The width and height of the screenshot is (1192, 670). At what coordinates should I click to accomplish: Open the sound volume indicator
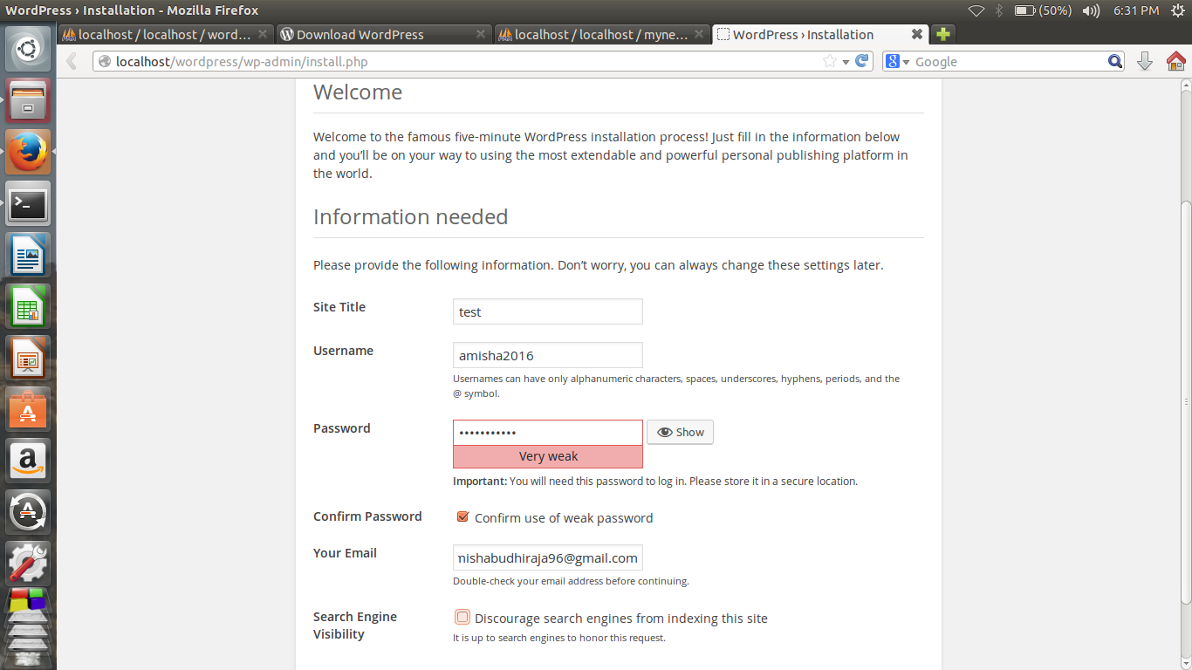(x=1091, y=10)
